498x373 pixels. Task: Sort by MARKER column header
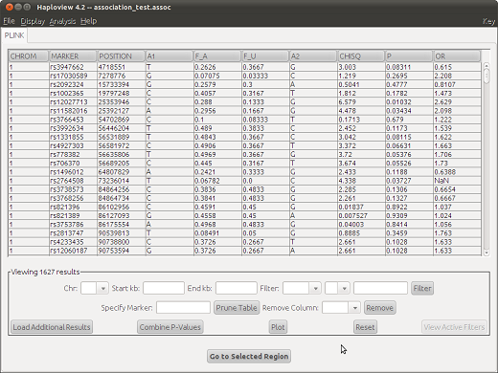73,56
